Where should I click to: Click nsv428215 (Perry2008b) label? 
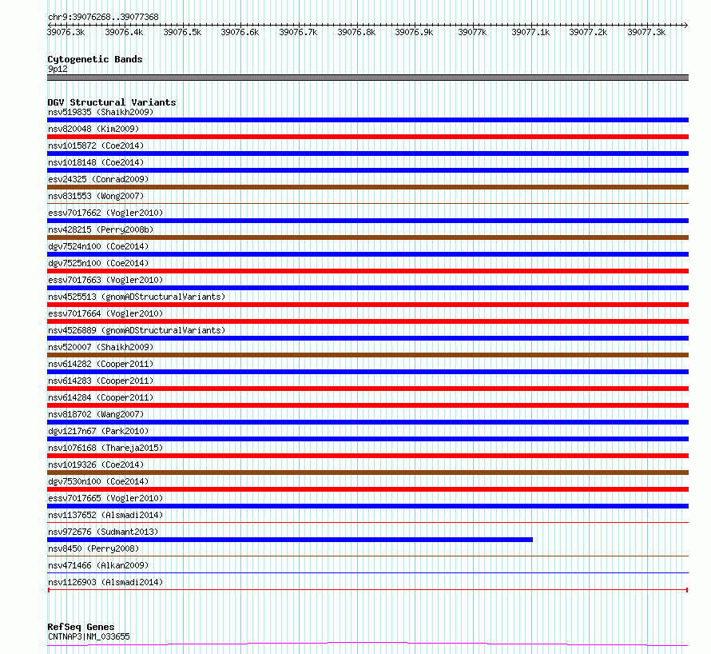[x=101, y=229]
